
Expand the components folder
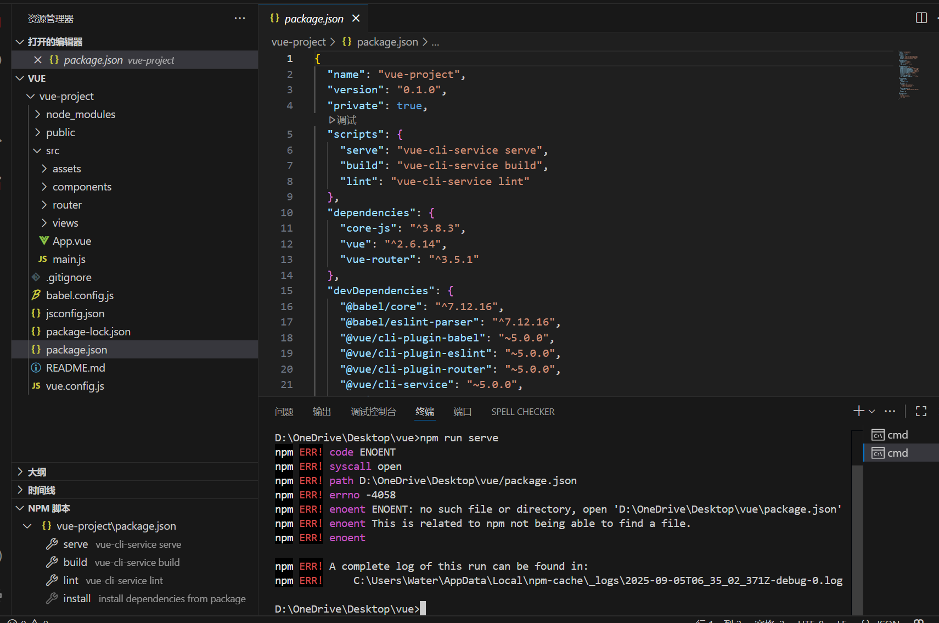(x=44, y=187)
